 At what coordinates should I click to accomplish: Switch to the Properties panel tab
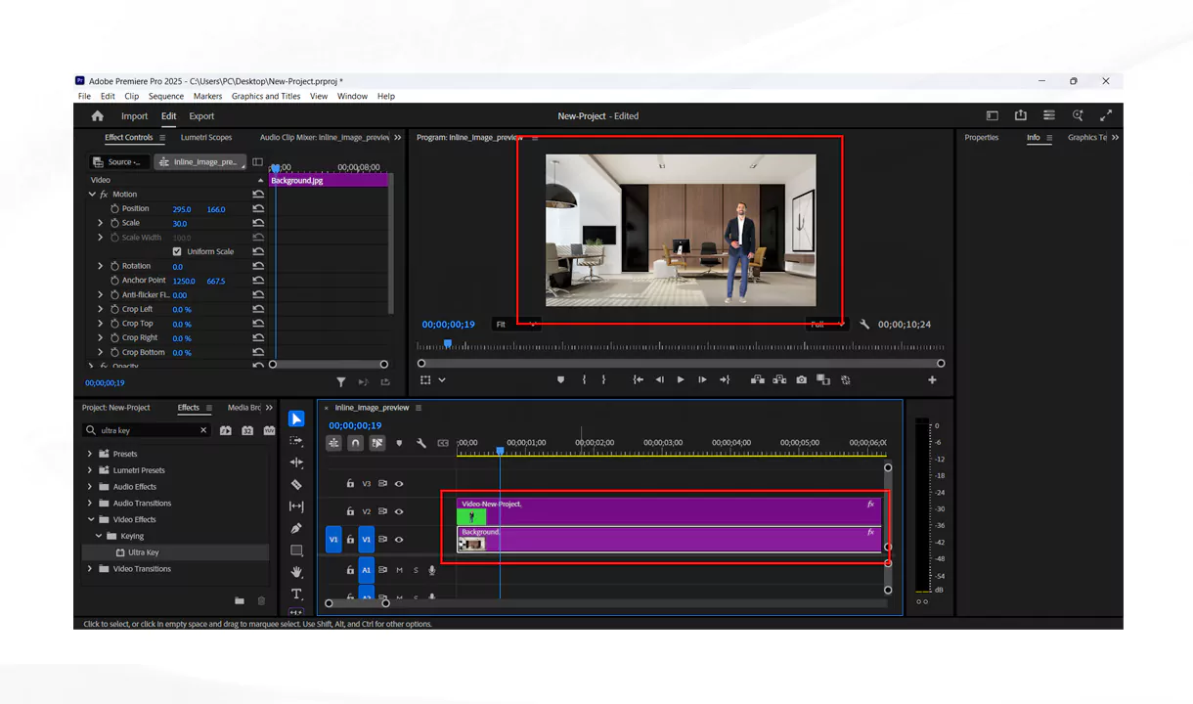click(982, 138)
